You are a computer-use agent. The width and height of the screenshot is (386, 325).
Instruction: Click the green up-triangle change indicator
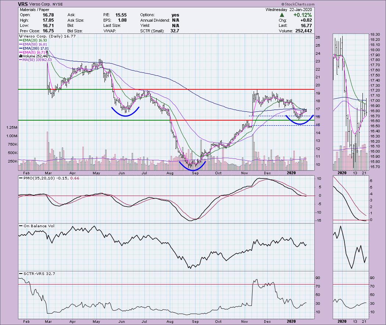click(x=282, y=15)
